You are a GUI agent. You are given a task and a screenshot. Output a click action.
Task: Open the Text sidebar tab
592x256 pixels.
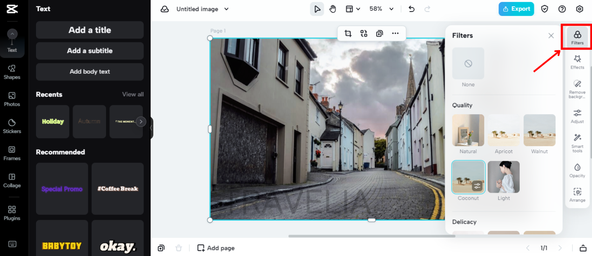(x=12, y=41)
